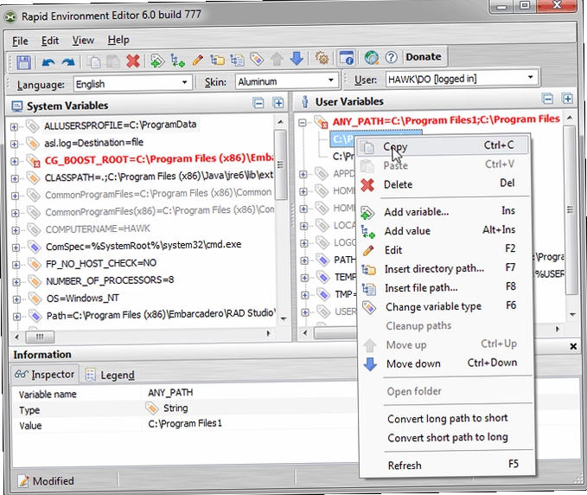Choose Copy from the context menu
This screenshot has height=495, width=587.
443,146
